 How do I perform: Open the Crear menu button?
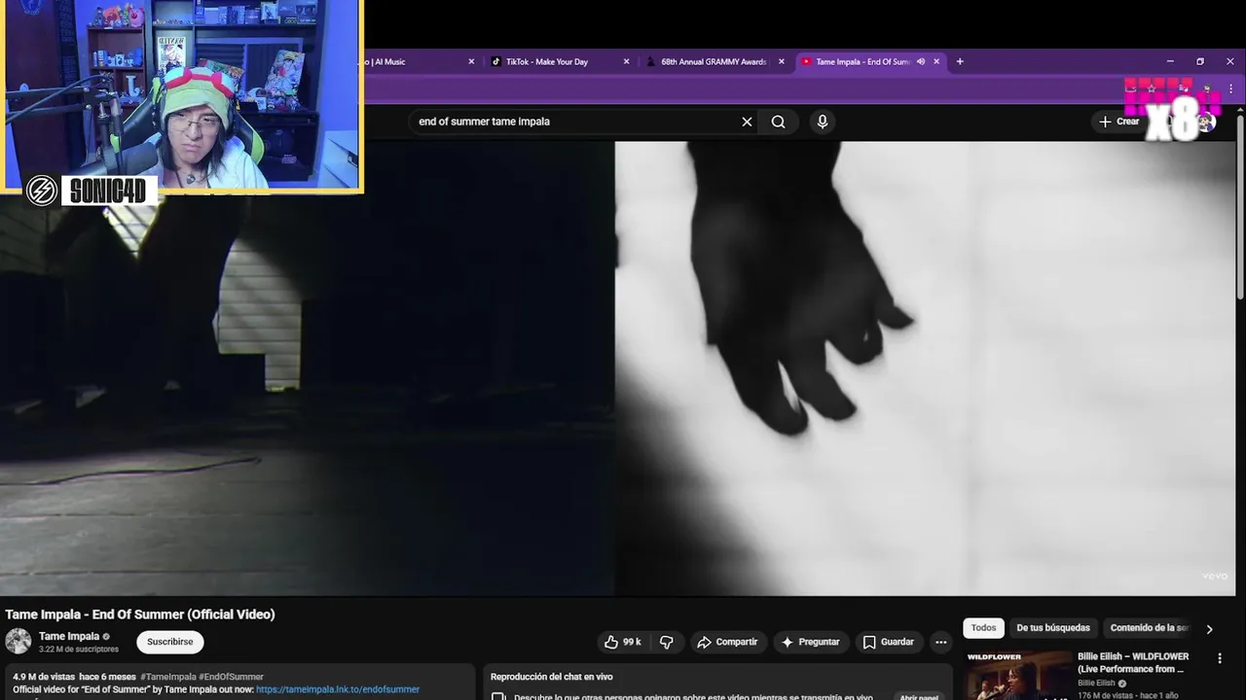click(x=1119, y=122)
